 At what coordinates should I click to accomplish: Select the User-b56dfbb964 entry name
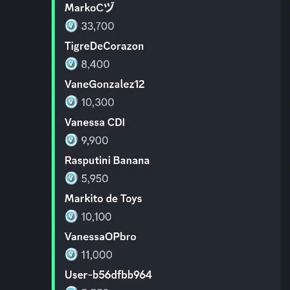108,275
